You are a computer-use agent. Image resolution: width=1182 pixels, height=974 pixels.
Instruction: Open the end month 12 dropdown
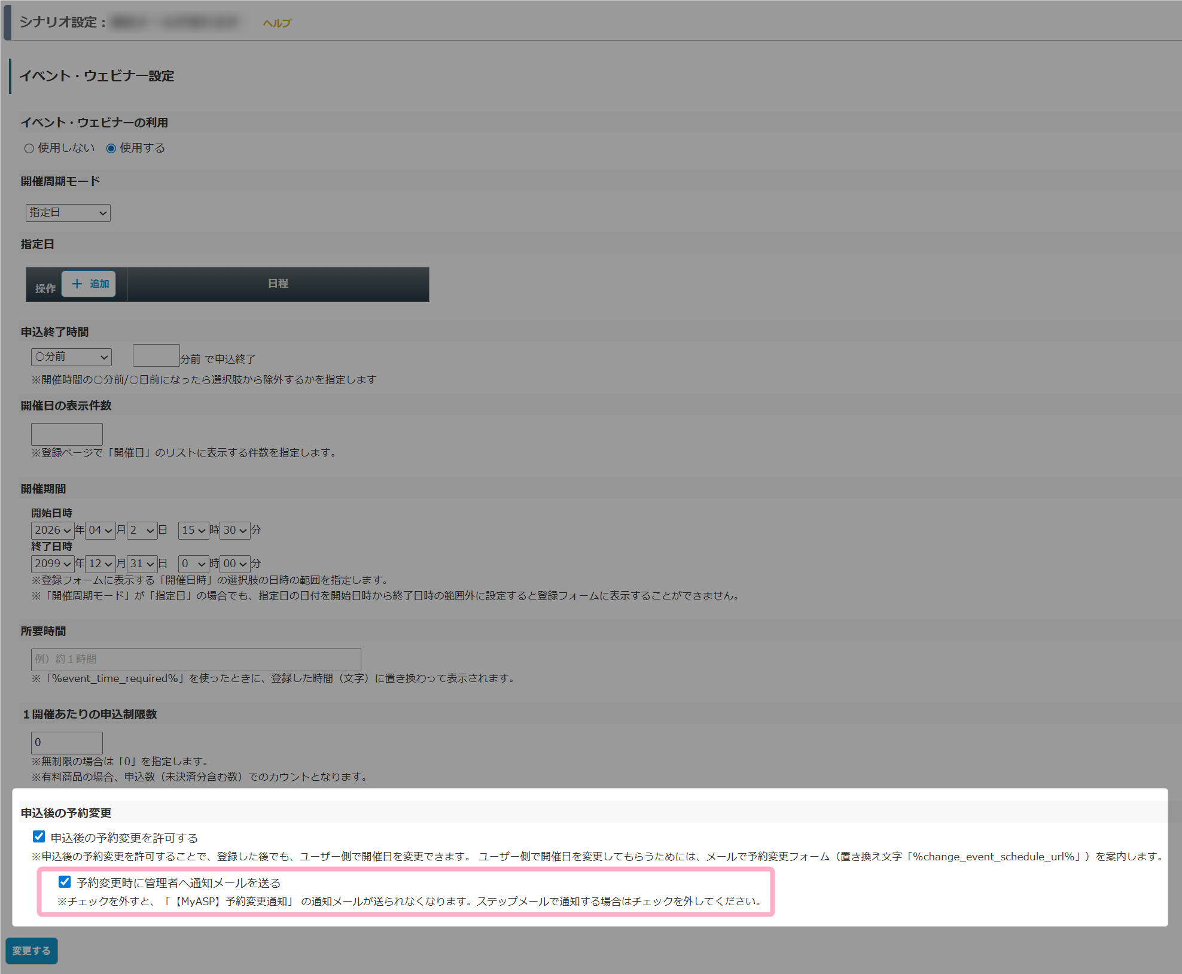point(100,564)
